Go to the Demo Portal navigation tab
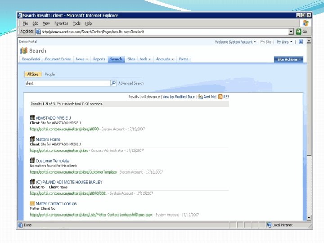Image resolution: width=324 pixels, height=243 pixels. (31, 59)
